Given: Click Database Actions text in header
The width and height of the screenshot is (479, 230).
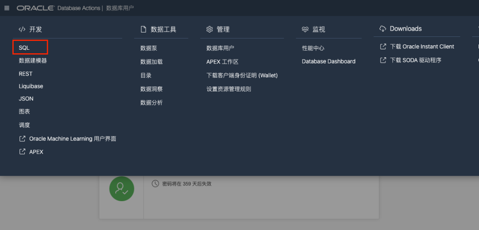Looking at the screenshot, I should 79,8.
